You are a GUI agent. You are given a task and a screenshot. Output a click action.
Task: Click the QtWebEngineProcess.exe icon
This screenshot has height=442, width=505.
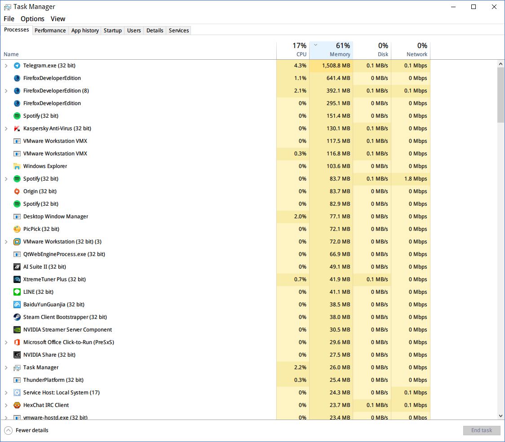(17, 254)
